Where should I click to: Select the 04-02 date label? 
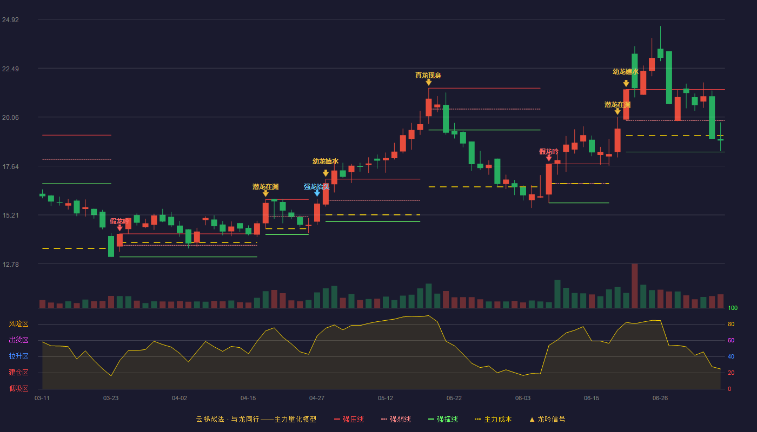click(180, 398)
